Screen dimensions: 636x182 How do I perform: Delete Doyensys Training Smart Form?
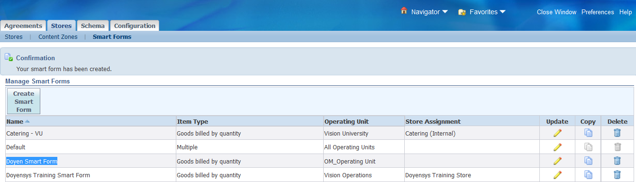617,175
